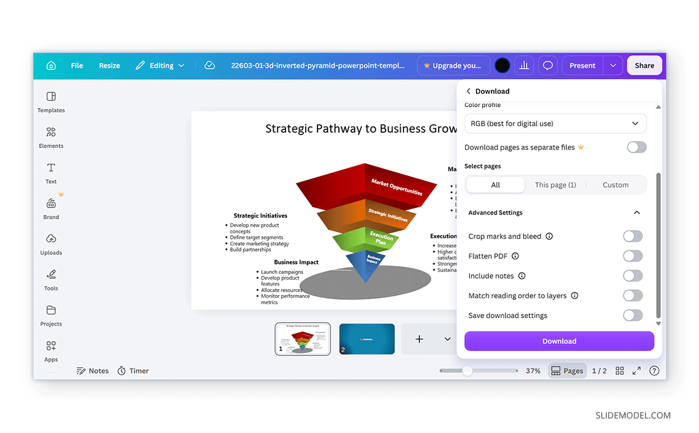Open the help question mark icon
The width and height of the screenshot is (699, 433).
coord(654,371)
